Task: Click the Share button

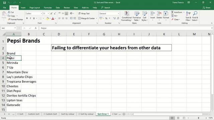Action: pyautogui.click(x=206, y=8)
